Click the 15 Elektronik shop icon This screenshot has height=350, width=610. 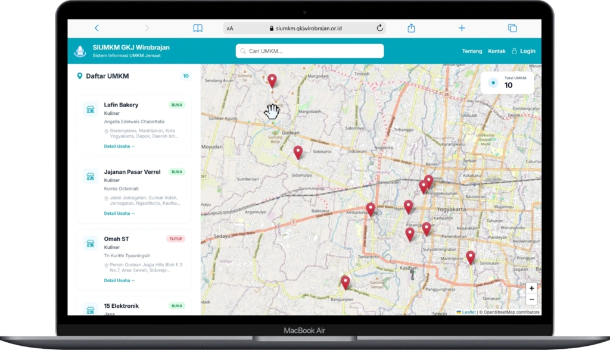click(x=91, y=310)
